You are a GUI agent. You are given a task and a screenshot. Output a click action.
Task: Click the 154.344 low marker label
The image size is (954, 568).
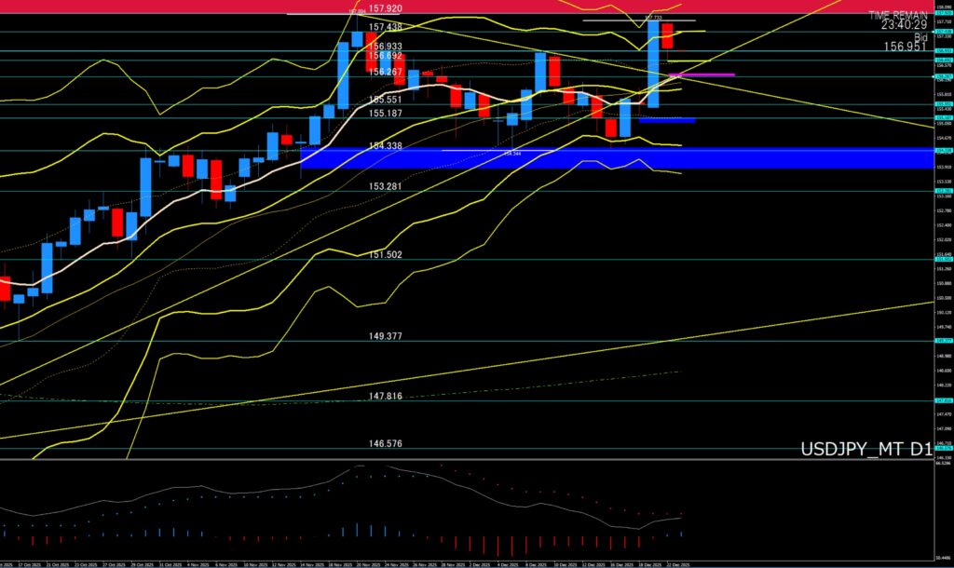point(510,153)
